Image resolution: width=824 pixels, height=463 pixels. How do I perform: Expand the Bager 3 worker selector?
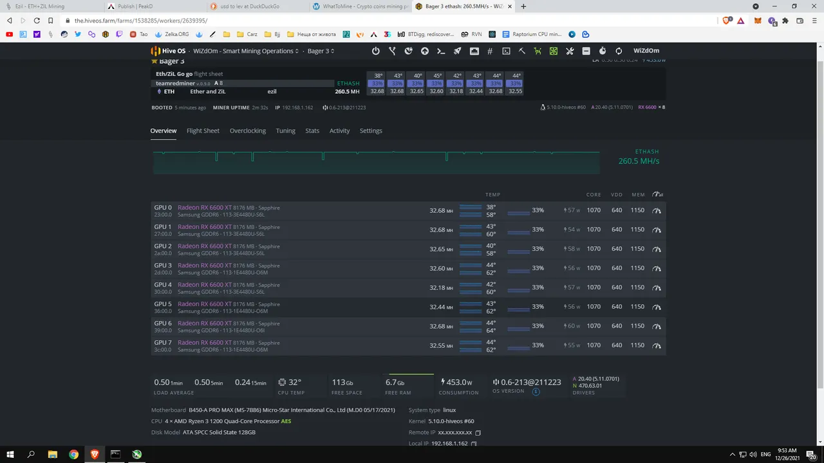(x=321, y=51)
